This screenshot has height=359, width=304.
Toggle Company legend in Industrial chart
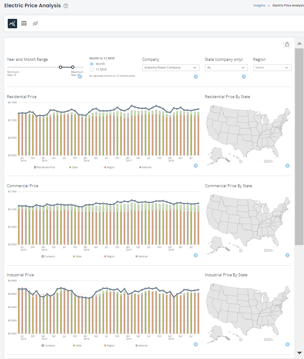click(x=48, y=345)
